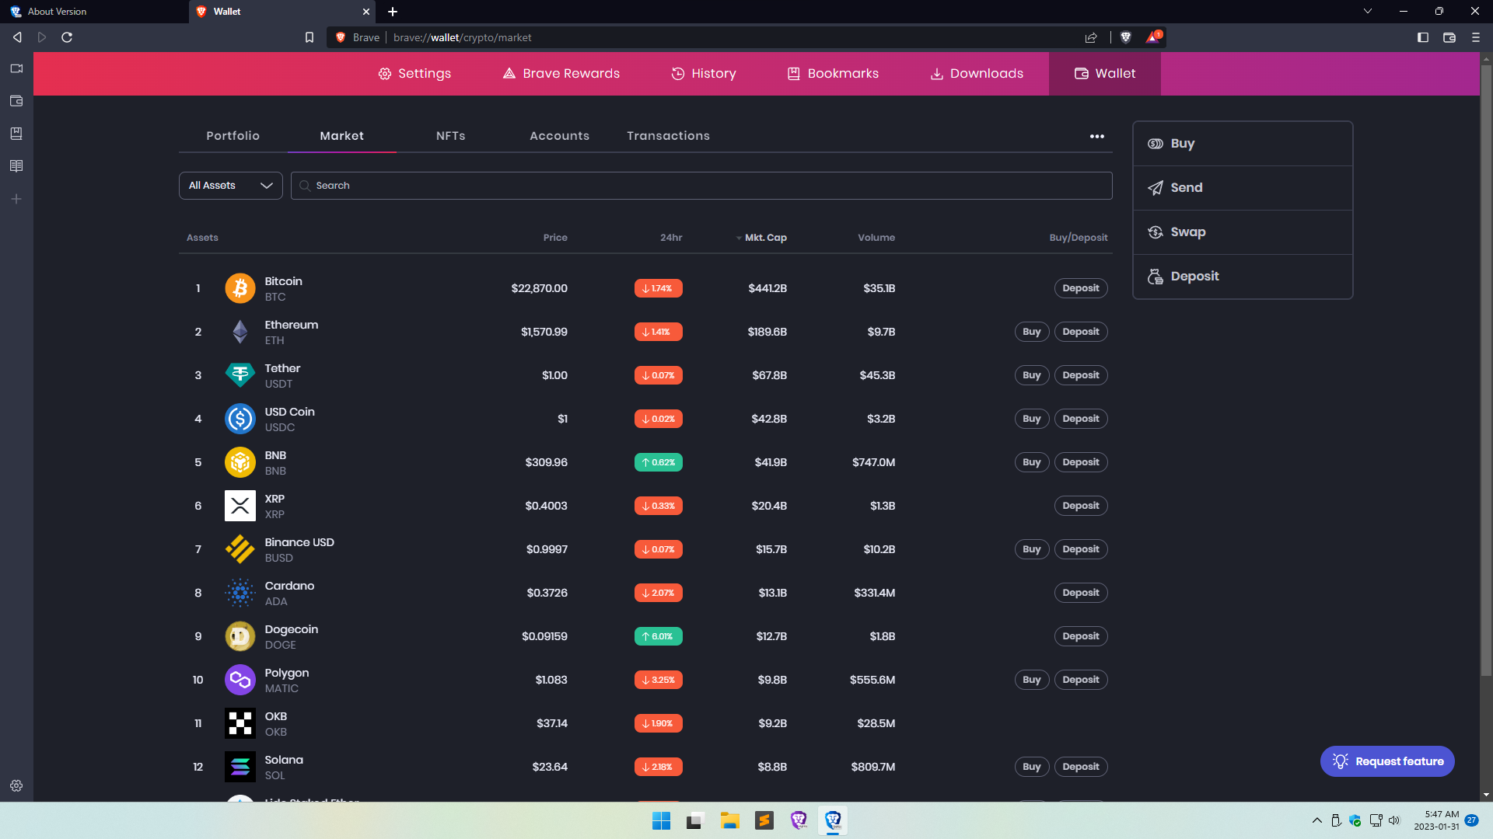Share this page via the share icon

click(1091, 37)
